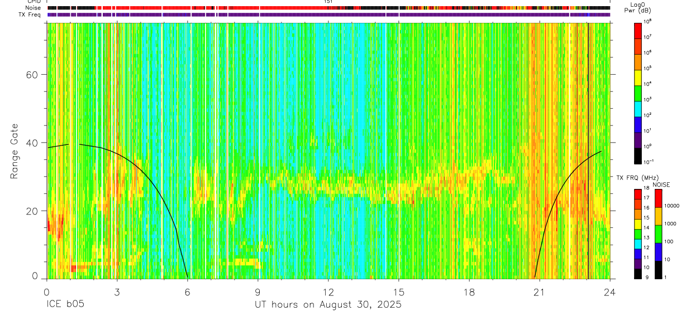Click the x-axis tick label '12'
The height and width of the screenshot is (316, 686).
pos(328,291)
